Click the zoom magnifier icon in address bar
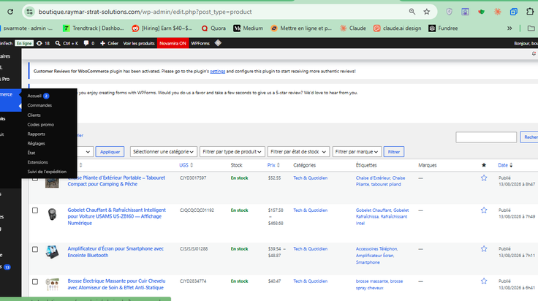The image size is (538, 301). [412, 12]
